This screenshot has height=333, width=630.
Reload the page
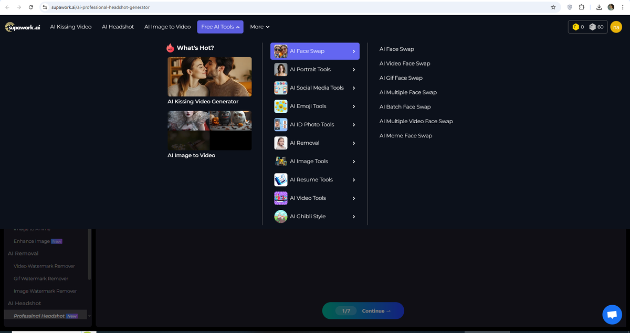[31, 7]
